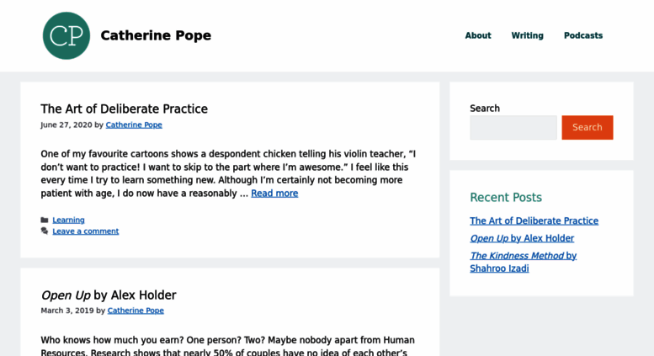Click the Recent Posts heading
654x356 pixels.
coord(506,197)
